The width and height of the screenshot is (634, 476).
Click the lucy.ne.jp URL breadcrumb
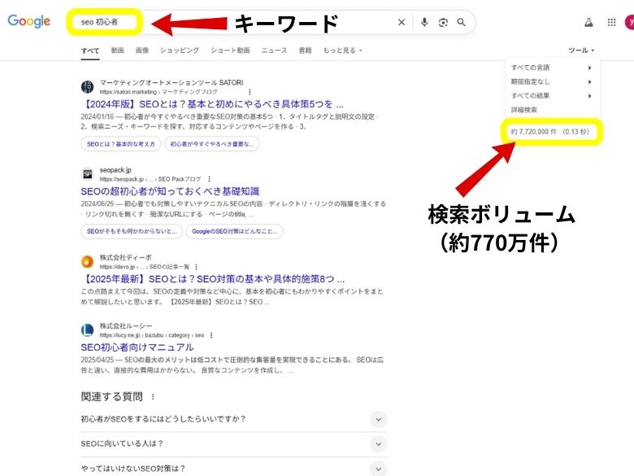(152, 335)
